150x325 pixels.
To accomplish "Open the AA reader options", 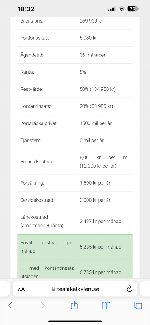I will click(x=21, y=289).
